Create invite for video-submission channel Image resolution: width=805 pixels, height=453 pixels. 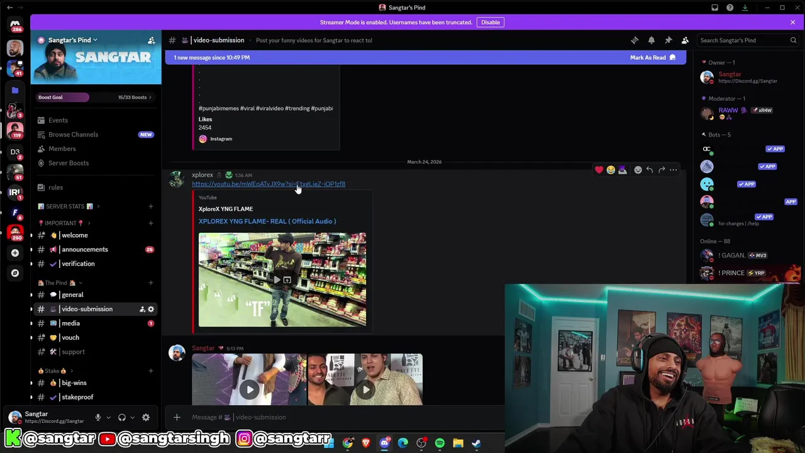click(x=142, y=309)
